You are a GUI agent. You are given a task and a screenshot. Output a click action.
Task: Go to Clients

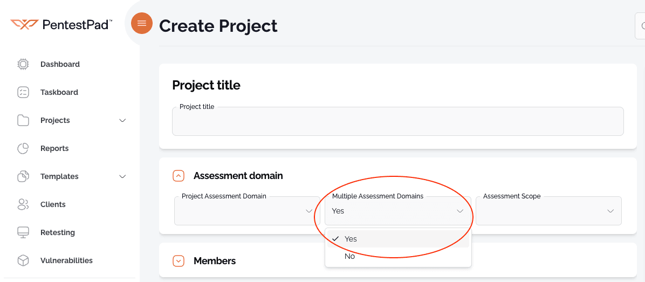click(x=53, y=204)
